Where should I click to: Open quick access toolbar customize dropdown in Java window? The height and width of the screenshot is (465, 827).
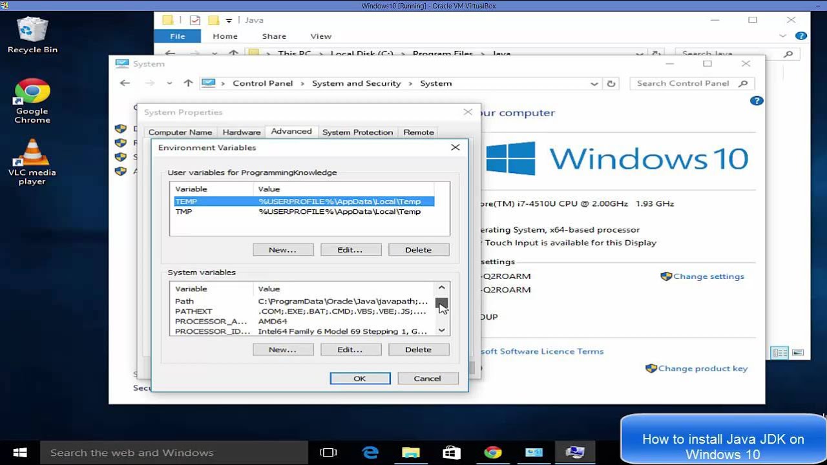[229, 21]
